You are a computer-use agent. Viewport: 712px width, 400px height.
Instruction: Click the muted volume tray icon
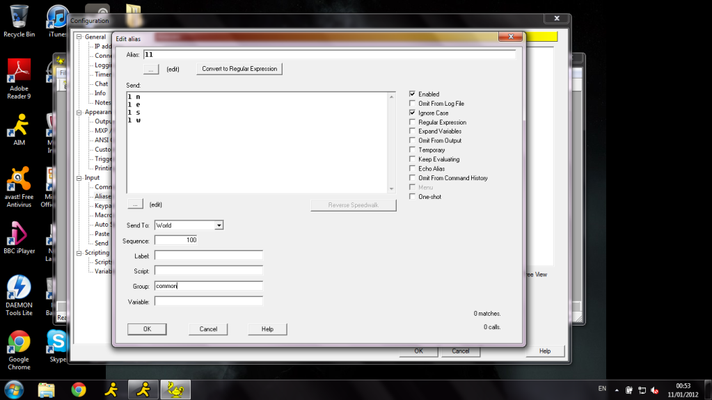coord(655,390)
